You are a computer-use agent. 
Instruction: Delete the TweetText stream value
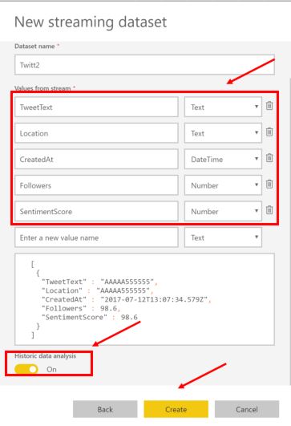[x=269, y=105]
